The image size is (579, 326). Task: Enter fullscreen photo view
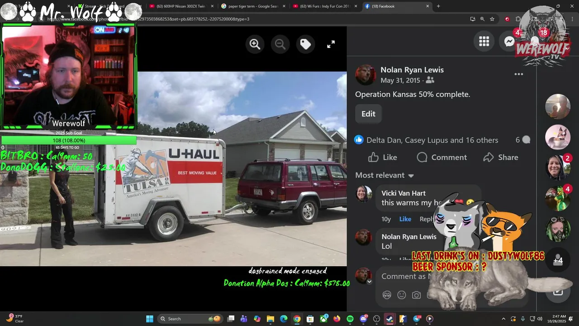(331, 44)
